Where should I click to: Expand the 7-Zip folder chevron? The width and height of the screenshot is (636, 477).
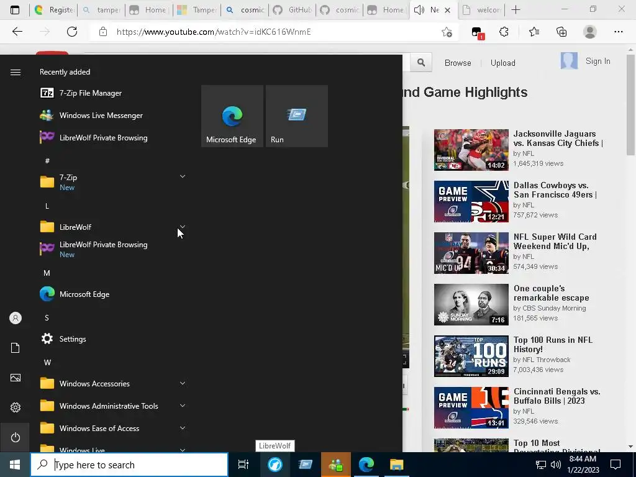(183, 176)
